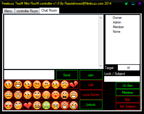Click the Un Ban button
This screenshot has width=144, height=114.
pos(128,86)
